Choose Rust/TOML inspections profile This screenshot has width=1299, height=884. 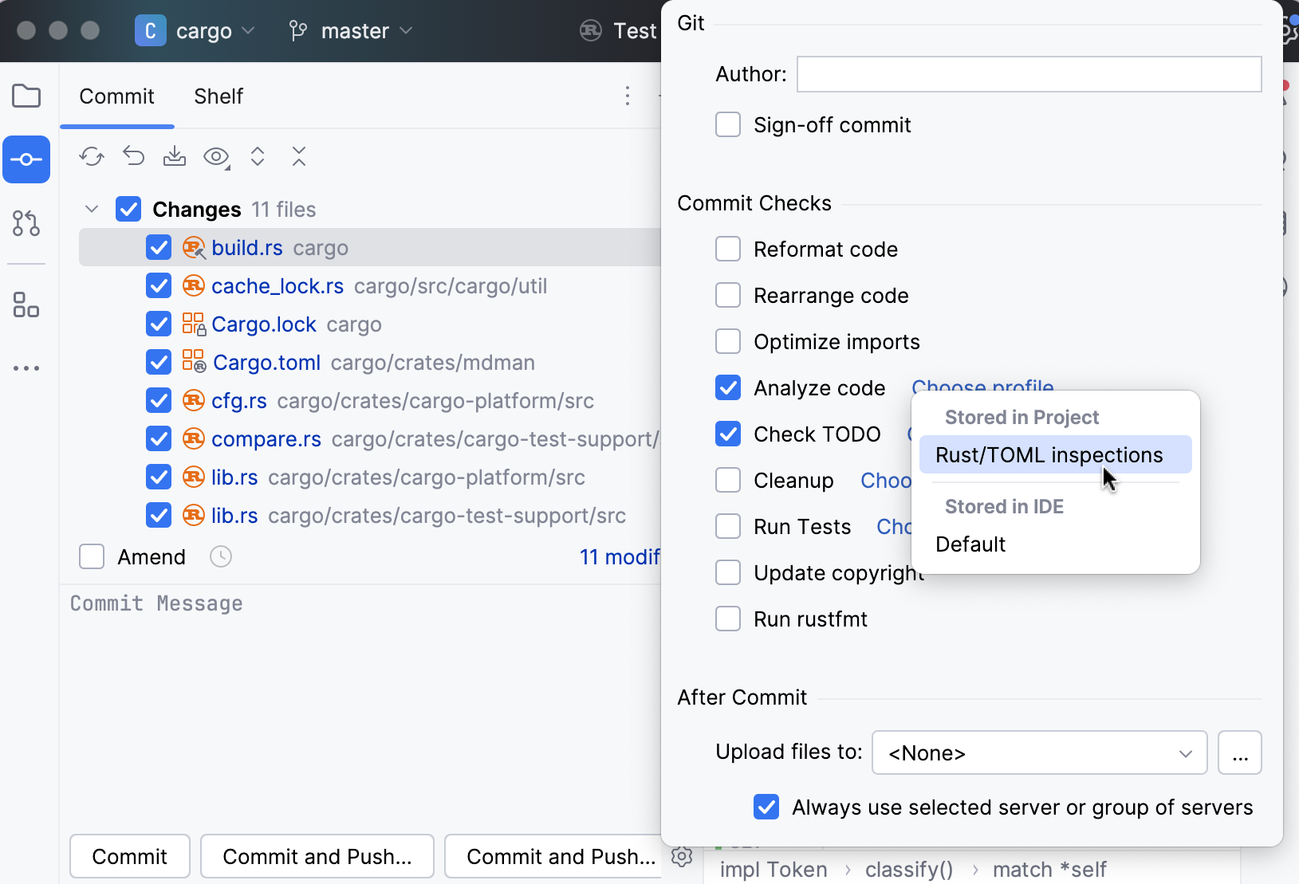1055,454
